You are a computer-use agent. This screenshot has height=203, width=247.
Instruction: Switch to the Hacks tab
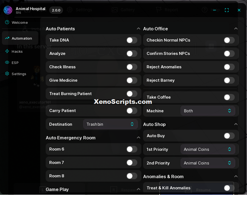20,51
